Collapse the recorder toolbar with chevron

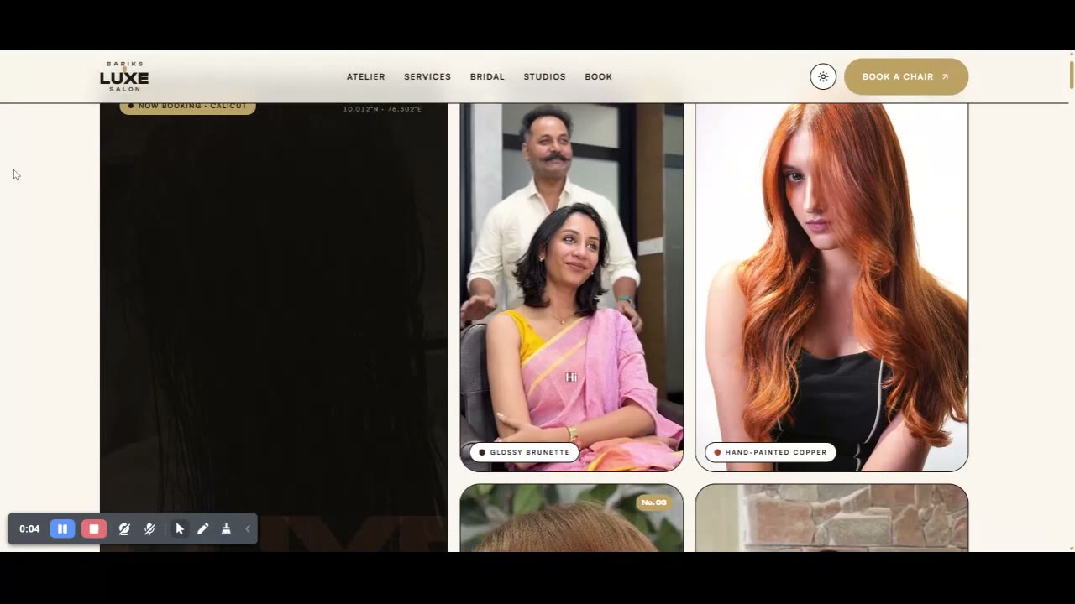(x=248, y=528)
